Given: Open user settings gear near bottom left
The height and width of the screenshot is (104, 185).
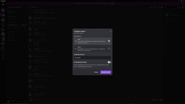Looking at the screenshot, I should 25,101.
